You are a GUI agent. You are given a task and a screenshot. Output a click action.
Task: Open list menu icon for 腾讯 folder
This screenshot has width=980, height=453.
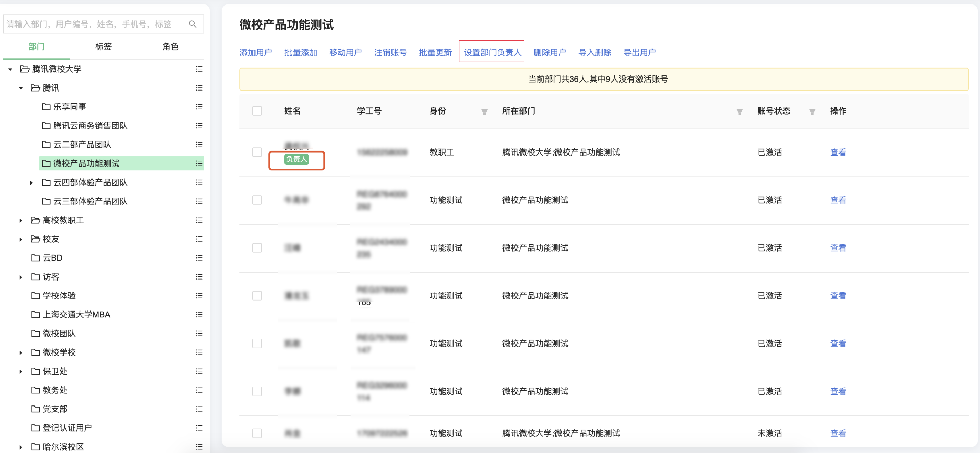tap(199, 88)
